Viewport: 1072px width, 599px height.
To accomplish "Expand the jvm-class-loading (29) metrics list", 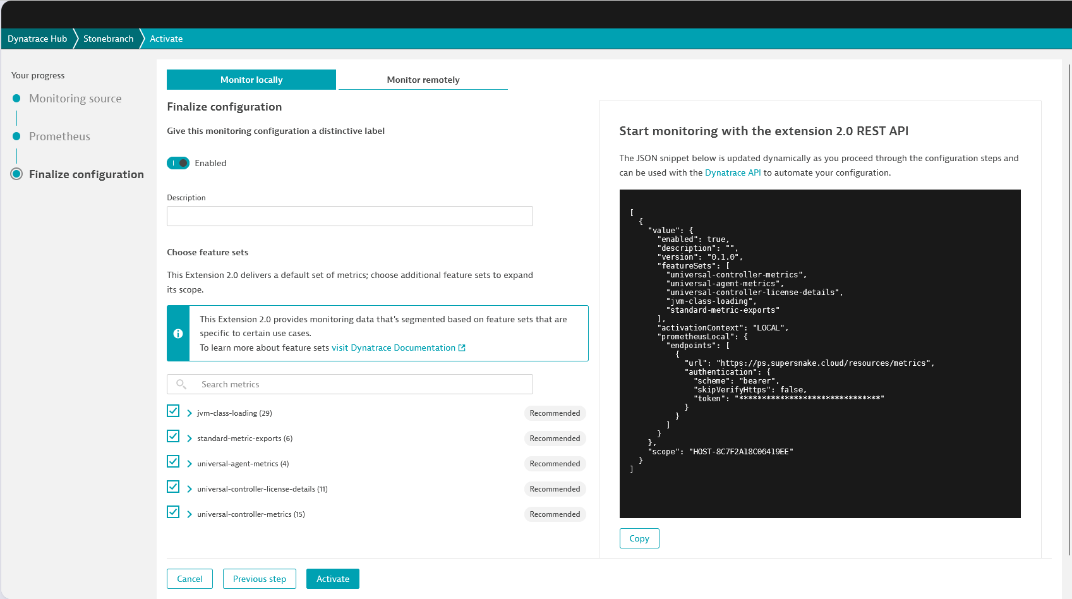I will [x=190, y=413].
